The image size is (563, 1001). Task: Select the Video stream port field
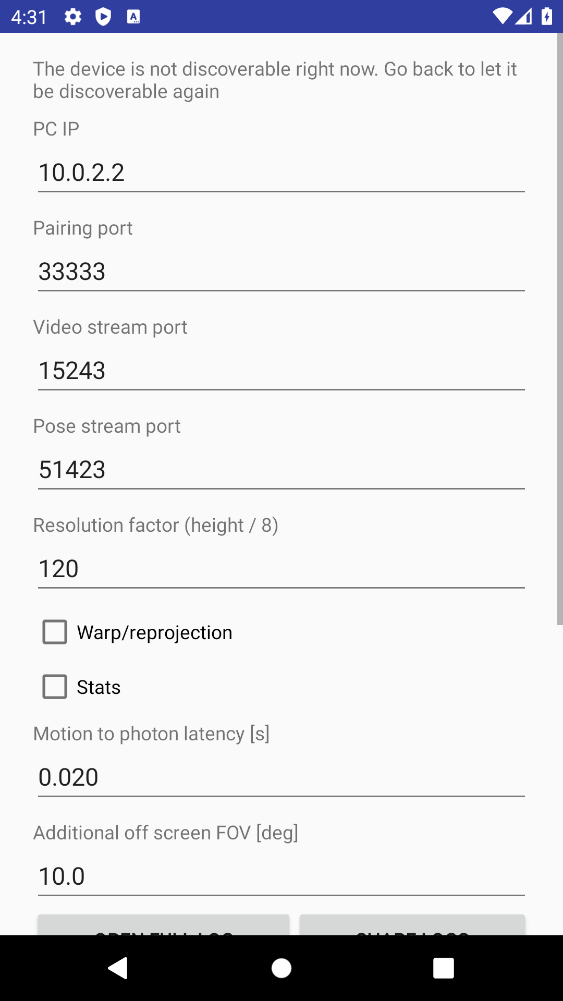pyautogui.click(x=281, y=371)
